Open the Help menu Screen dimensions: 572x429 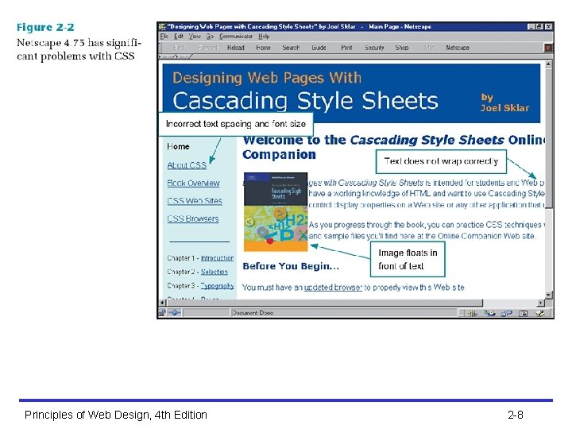(x=264, y=37)
